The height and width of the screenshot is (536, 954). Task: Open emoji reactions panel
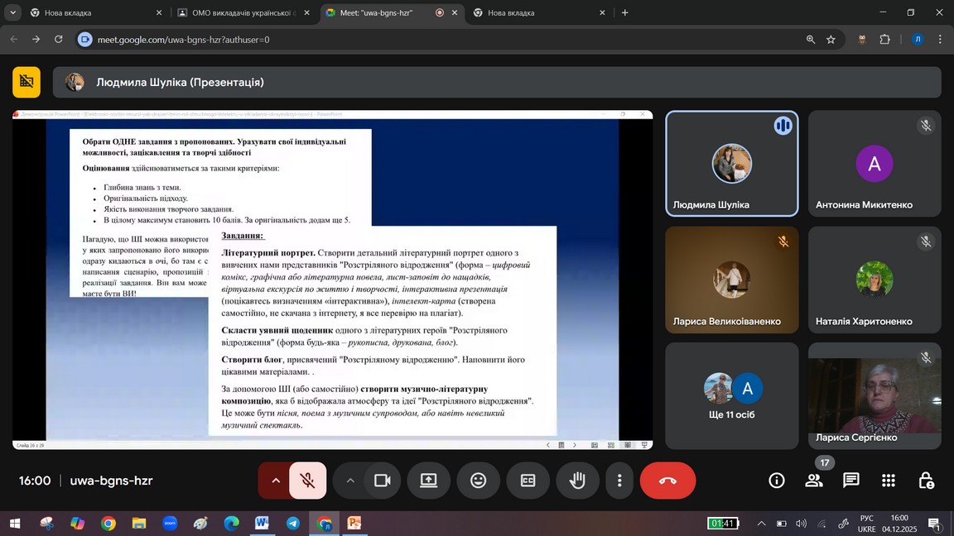(478, 481)
